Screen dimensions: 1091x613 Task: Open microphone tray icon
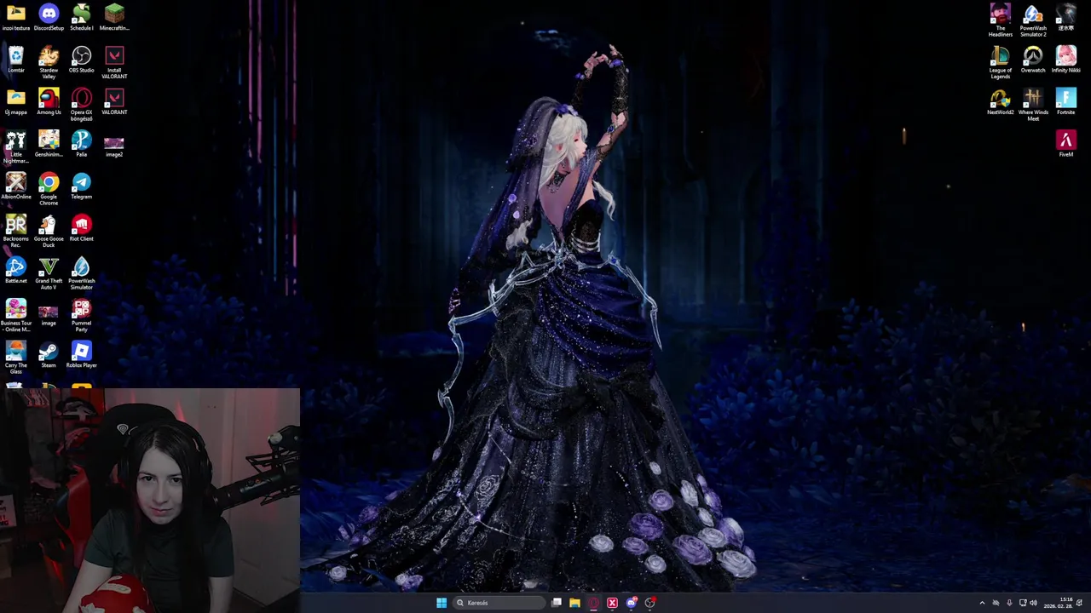point(1009,603)
